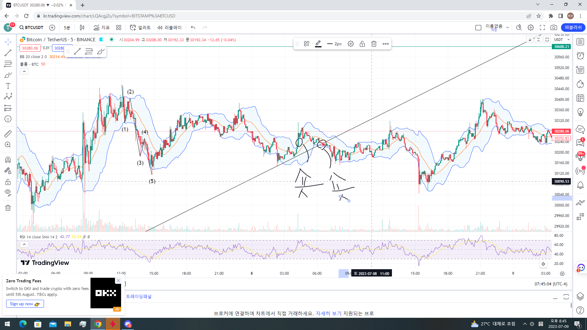
Task: Open notifications bell in right sidebar
Action: tap(580, 185)
